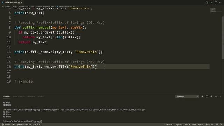Screen dimensions: 224x126
Task: Open editor More Actions ellipsis menu
Action: 220,2
